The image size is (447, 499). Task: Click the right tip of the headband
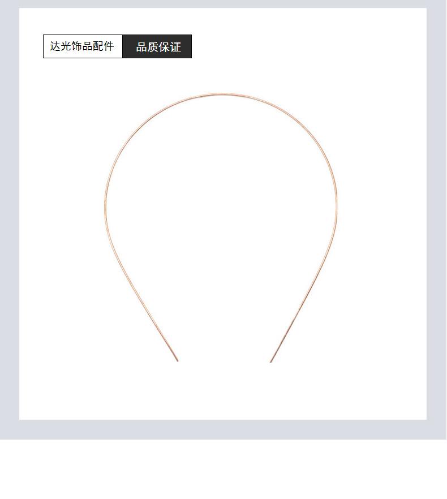[x=271, y=361]
